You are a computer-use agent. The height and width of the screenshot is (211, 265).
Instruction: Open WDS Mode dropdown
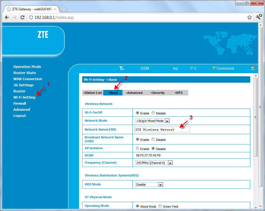coord(149,185)
